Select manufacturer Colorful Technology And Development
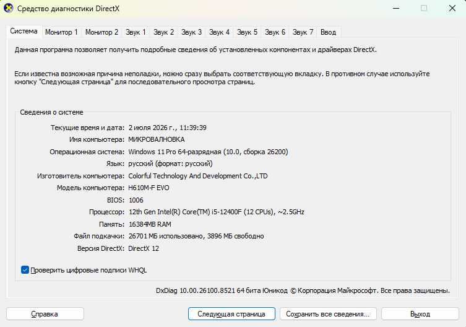The height and width of the screenshot is (327, 466). pyautogui.click(x=198, y=176)
